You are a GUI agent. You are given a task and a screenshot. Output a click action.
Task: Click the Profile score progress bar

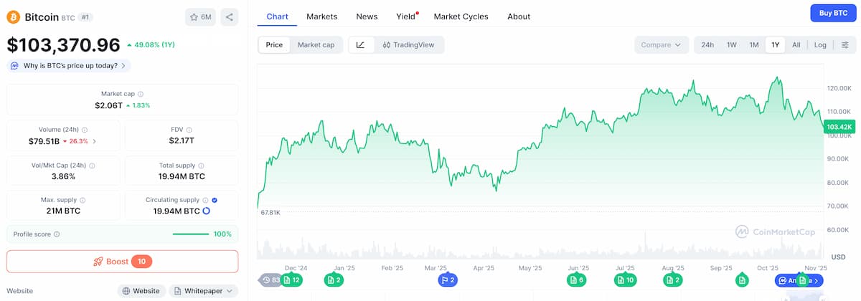[x=191, y=234]
